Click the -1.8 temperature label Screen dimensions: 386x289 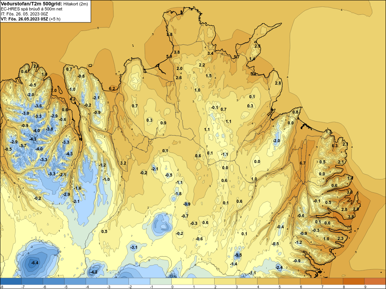pos(178,194)
